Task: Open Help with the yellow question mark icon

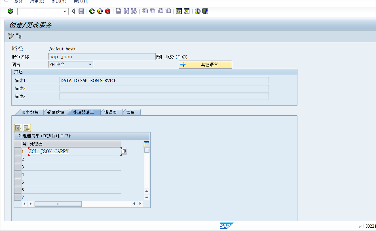Action: pos(198,11)
